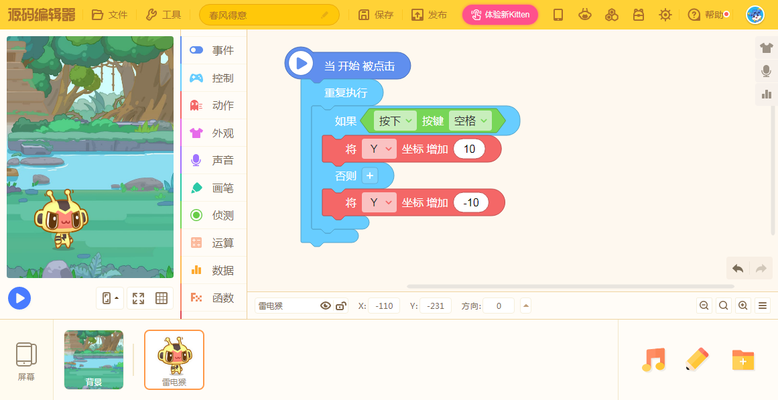This screenshot has width=778, height=400.
Task: Expand the Y dropdown in the -10 block
Action: point(379,202)
